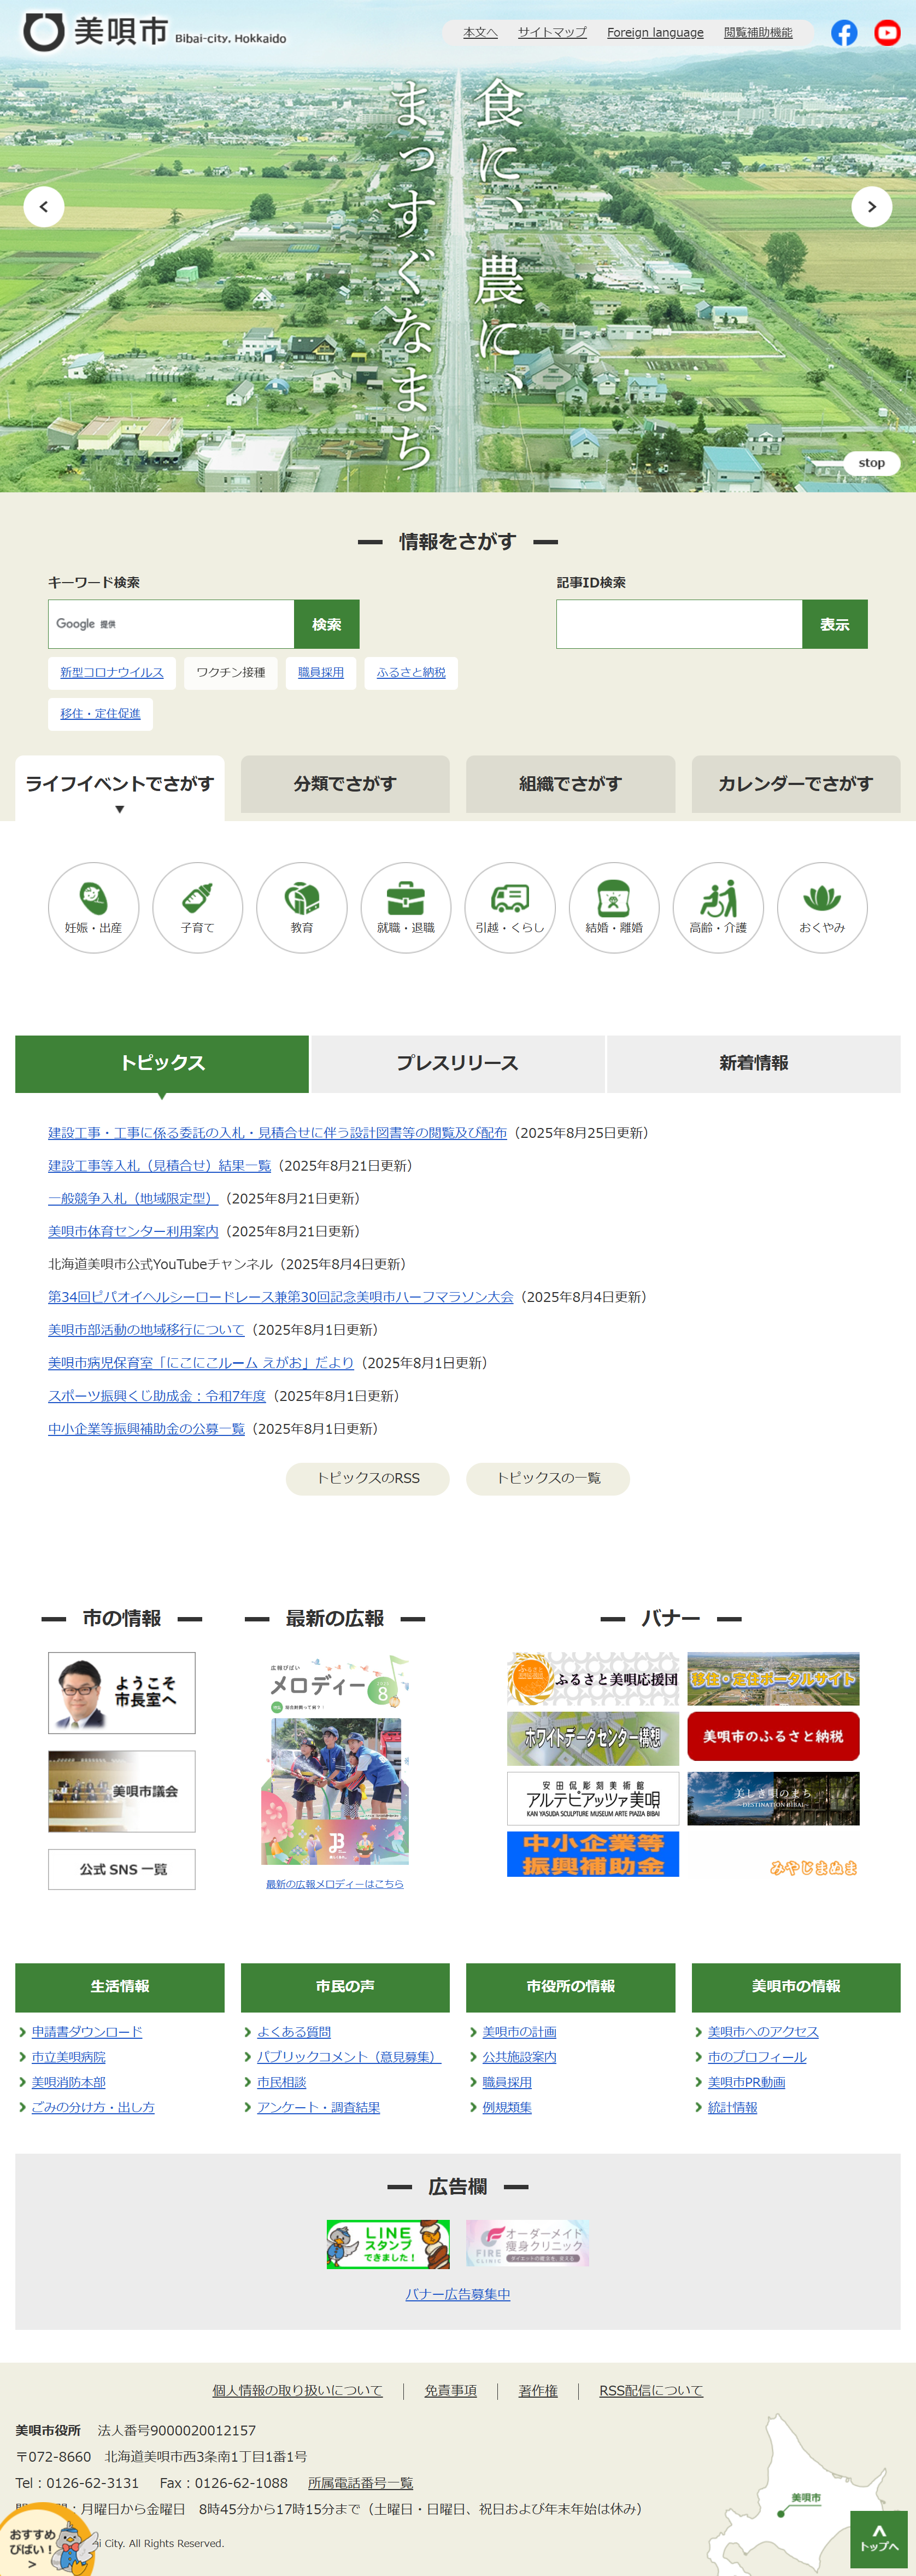Image resolution: width=916 pixels, height=2576 pixels.
Task: Open the 中小企業等振興補助金 blue banner
Action: (x=594, y=1855)
